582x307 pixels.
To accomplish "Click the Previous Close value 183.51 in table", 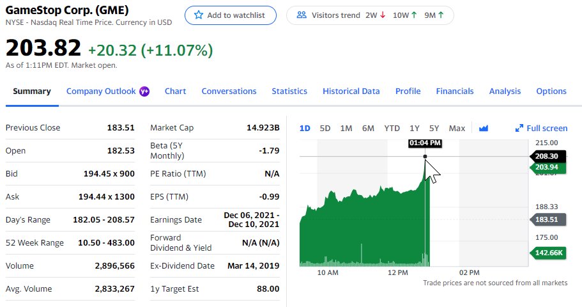I will pyautogui.click(x=121, y=127).
